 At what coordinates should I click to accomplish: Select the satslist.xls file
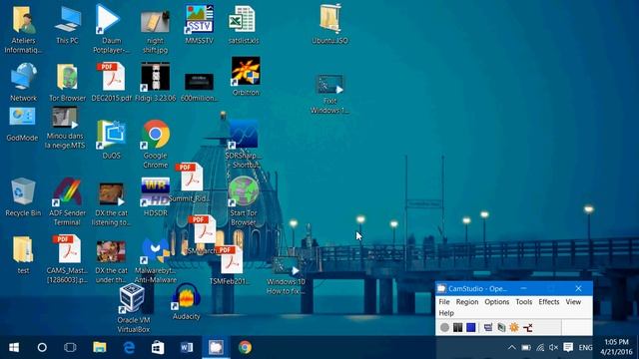(x=244, y=24)
